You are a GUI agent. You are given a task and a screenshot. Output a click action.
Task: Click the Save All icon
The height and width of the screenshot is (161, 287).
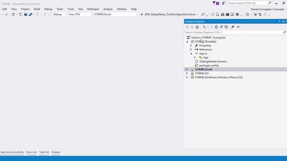point(30,14)
